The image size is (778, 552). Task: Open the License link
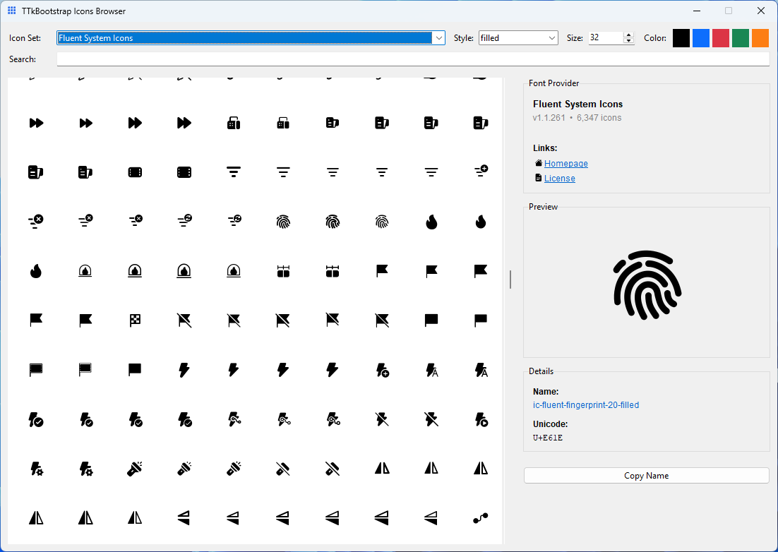[x=559, y=178]
